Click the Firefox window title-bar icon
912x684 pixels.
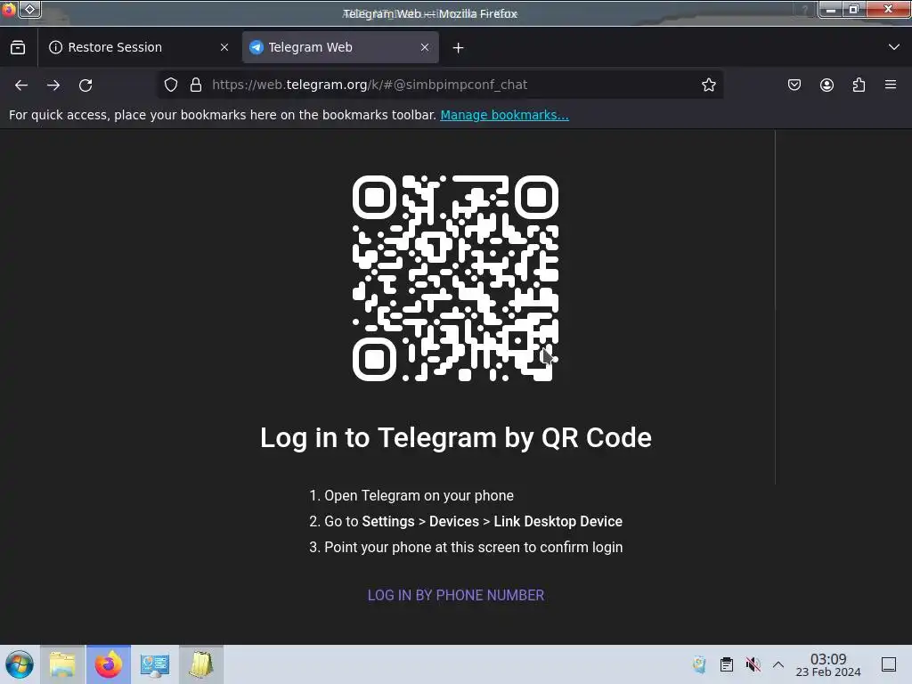click(x=8, y=9)
